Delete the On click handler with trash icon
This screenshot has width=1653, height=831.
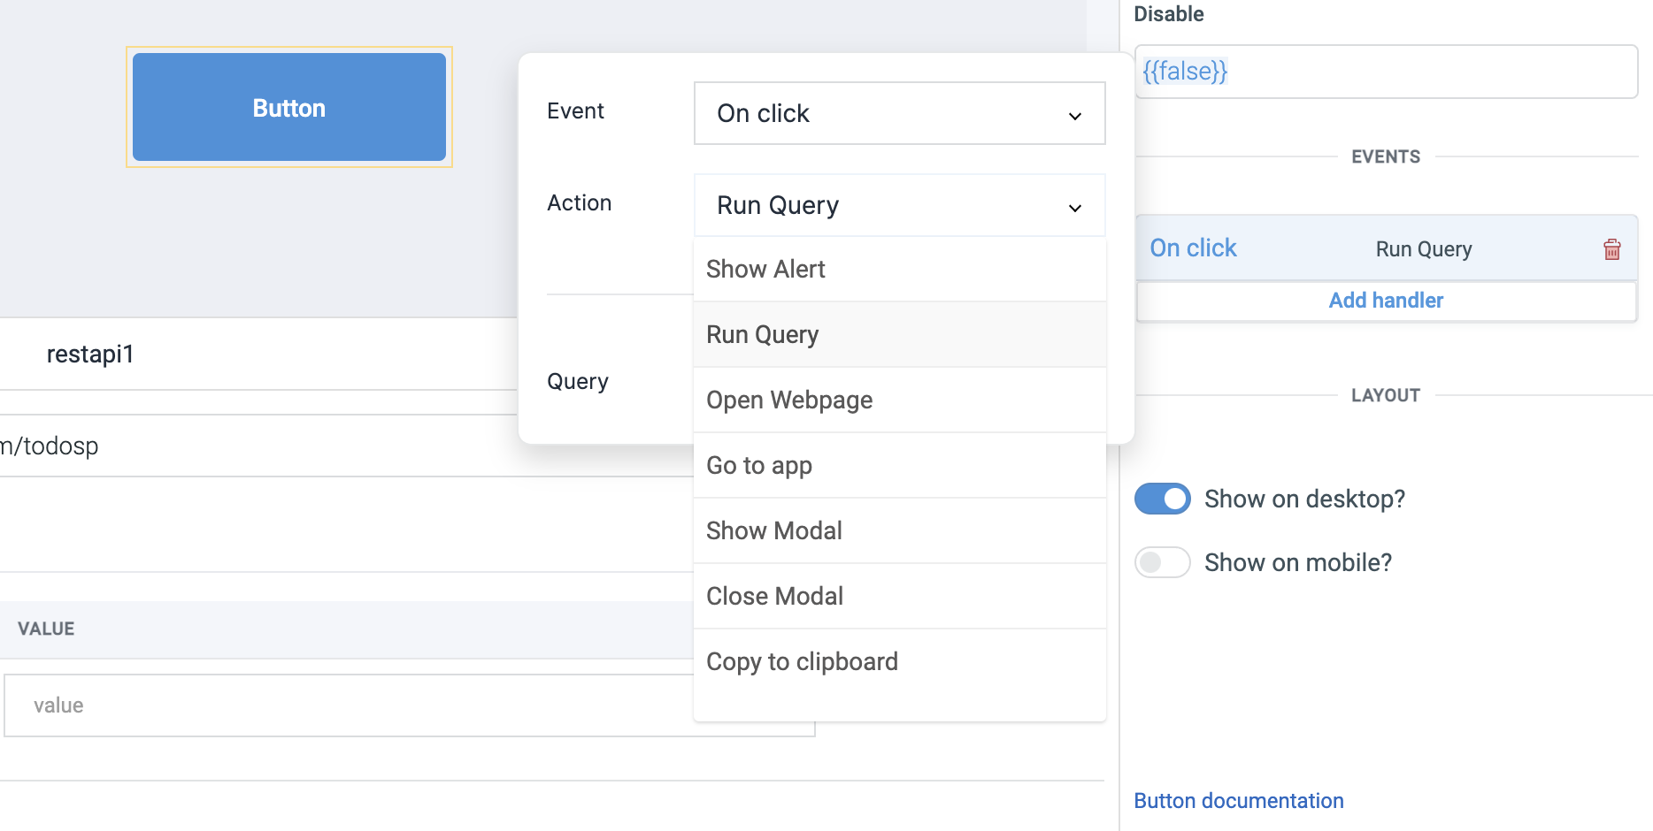(x=1611, y=249)
